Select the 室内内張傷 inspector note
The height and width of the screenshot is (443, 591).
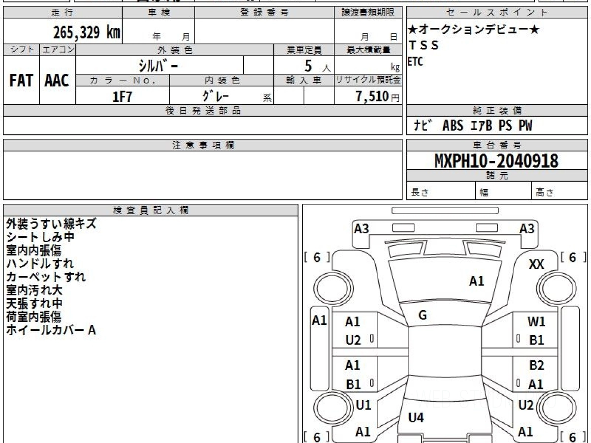[33, 250]
